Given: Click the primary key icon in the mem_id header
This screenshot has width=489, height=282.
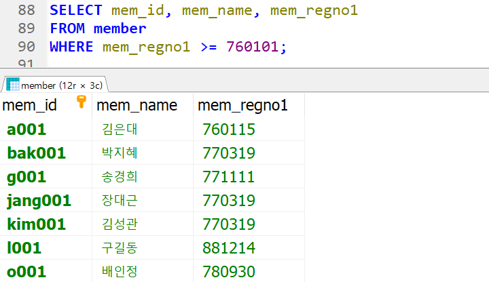Looking at the screenshot, I should (x=81, y=102).
